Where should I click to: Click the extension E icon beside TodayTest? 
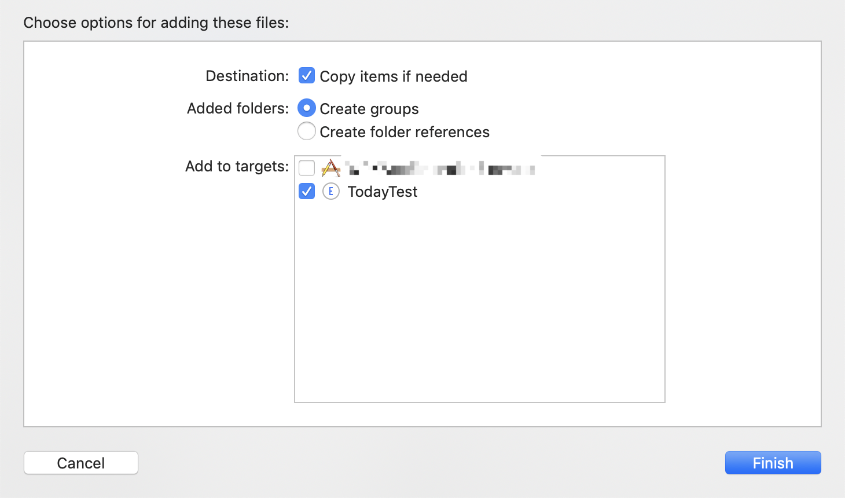[x=330, y=191]
